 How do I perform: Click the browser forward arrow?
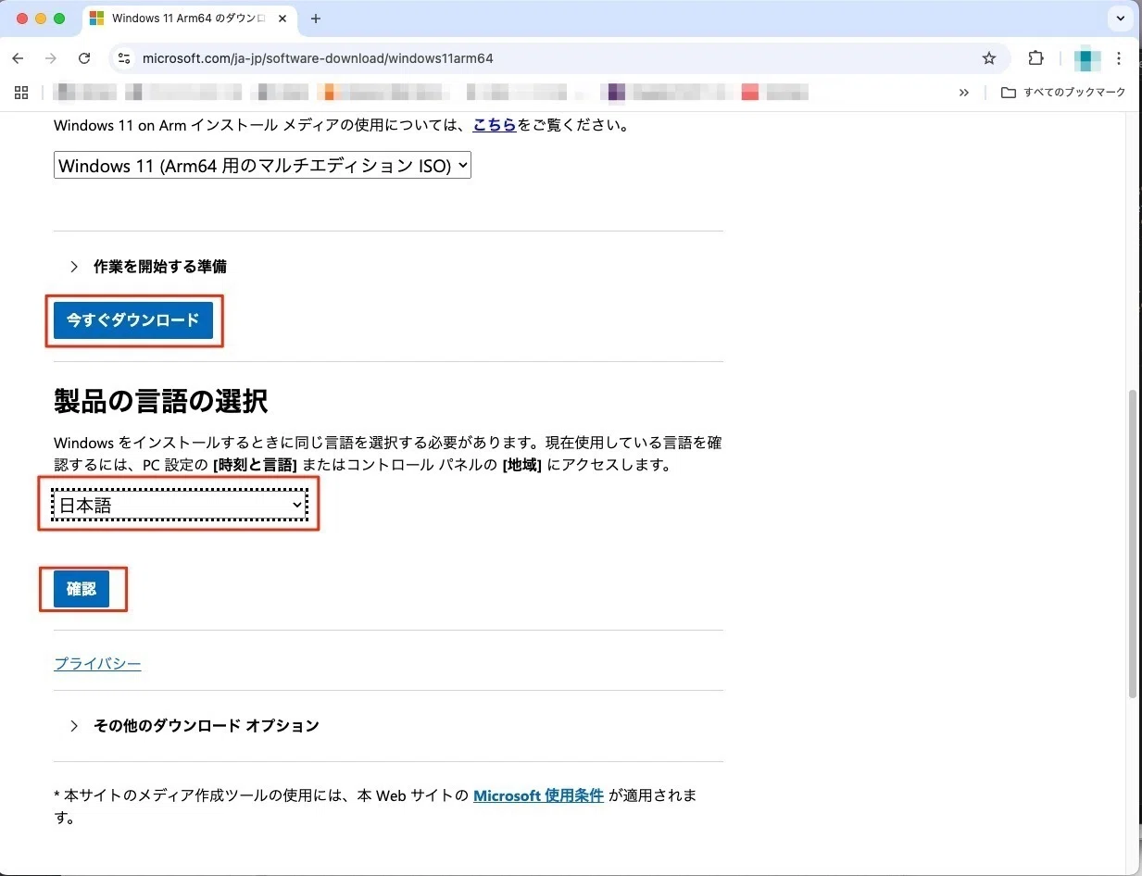coord(51,58)
